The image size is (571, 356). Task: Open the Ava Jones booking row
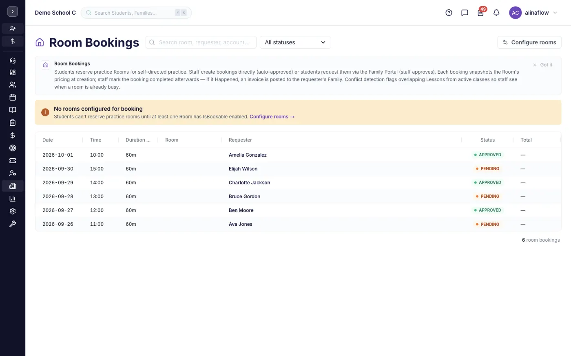[298, 224]
